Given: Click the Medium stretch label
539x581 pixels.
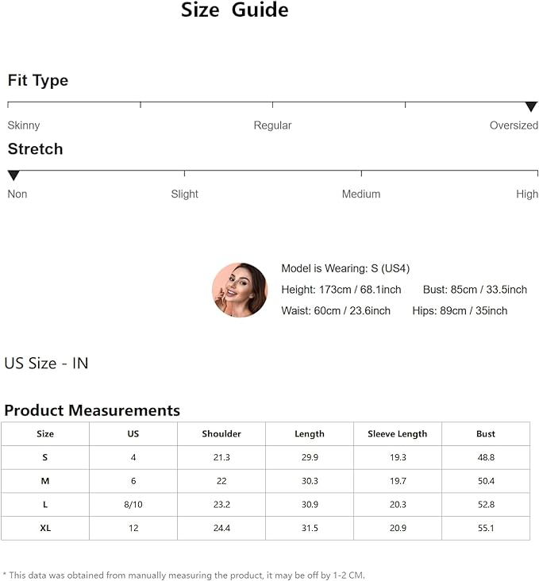Looking at the screenshot, I should tap(360, 194).
